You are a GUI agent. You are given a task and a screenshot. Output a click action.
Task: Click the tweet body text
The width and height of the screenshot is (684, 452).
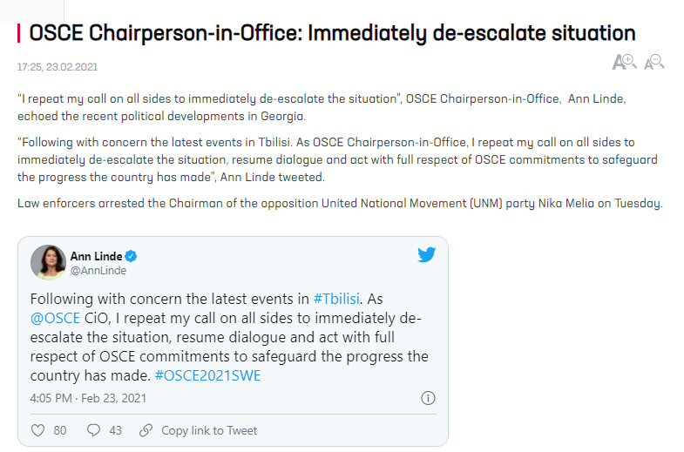(229, 337)
